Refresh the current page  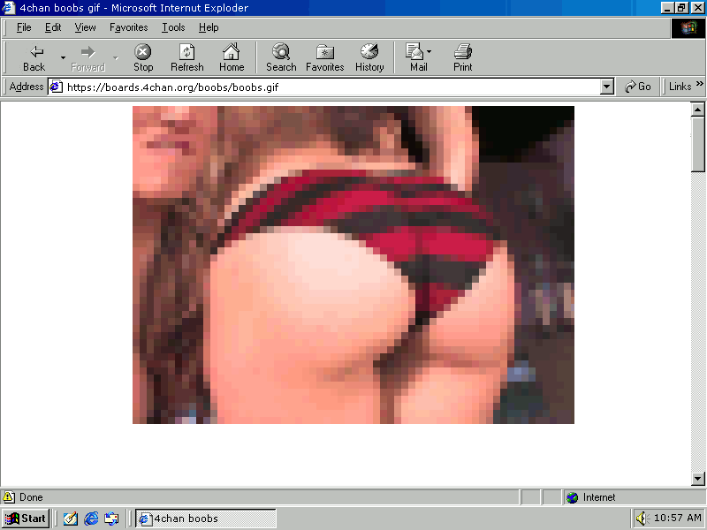[x=186, y=57]
